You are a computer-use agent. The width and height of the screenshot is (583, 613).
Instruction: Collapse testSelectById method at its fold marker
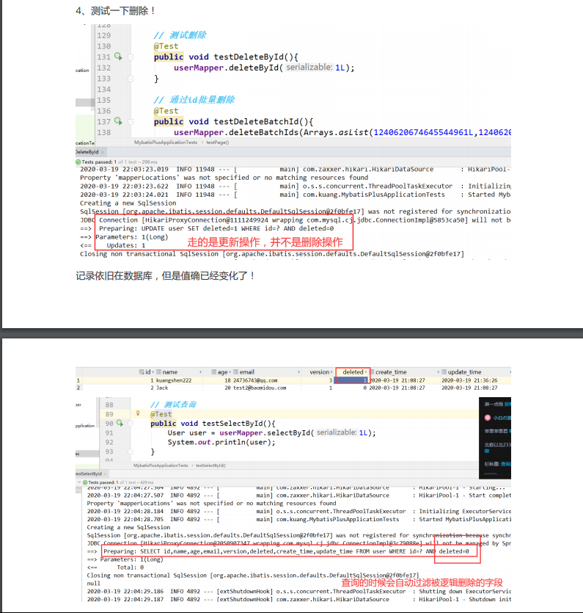click(x=131, y=424)
